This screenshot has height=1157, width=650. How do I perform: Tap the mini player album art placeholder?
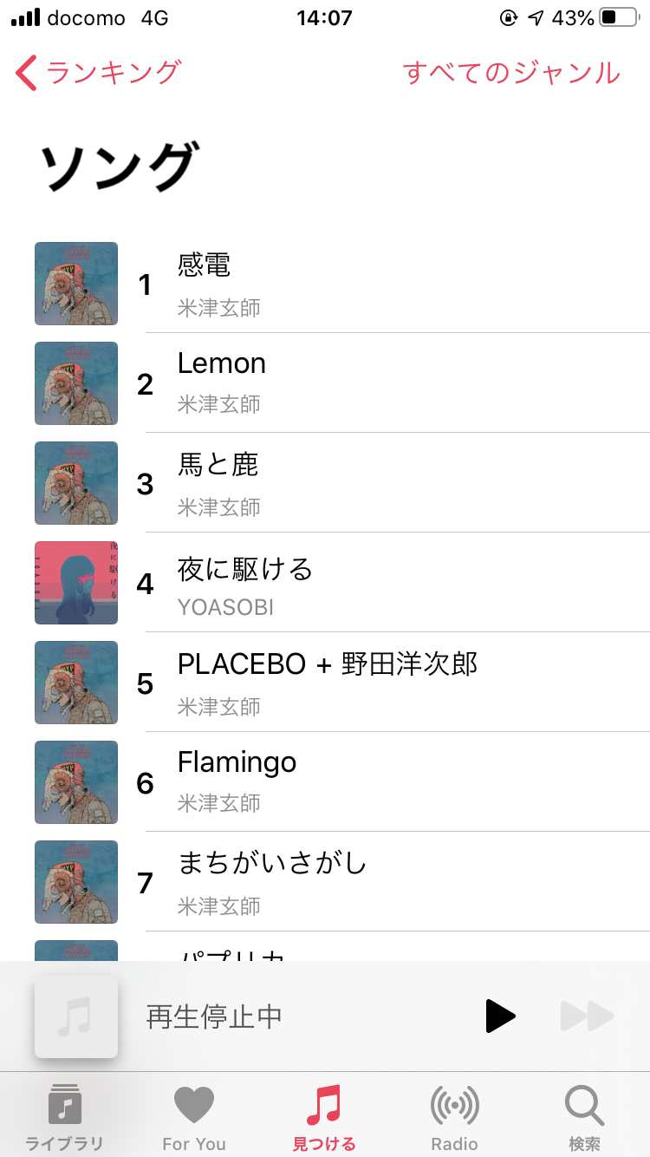[76, 1016]
